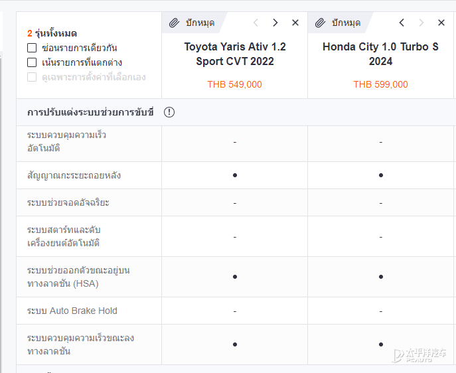Select row label ระบบควบคุมความเร็วอัตโนมัติ
Screen dimensions: 456x373
tap(66, 141)
